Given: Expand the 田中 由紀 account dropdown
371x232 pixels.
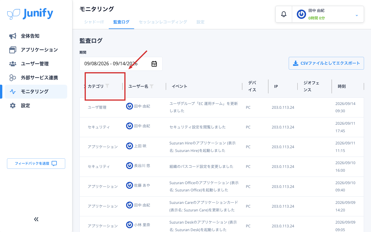Looking at the screenshot, I should point(357,15).
